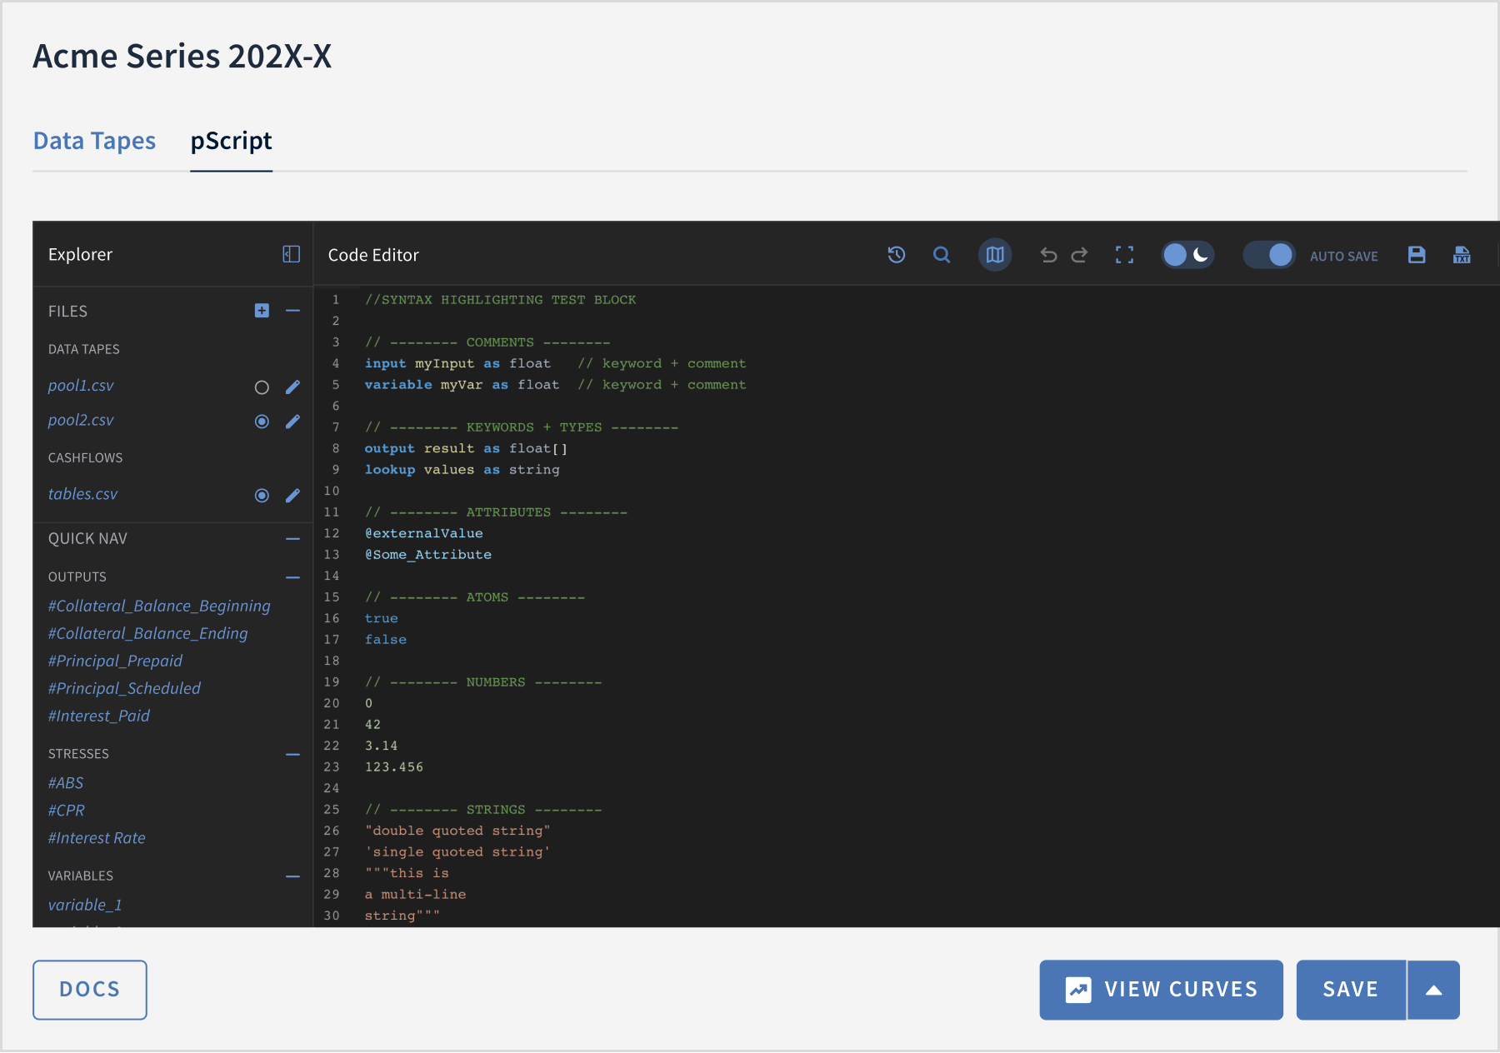Toggle the AUTO SAVE switch

click(1269, 255)
